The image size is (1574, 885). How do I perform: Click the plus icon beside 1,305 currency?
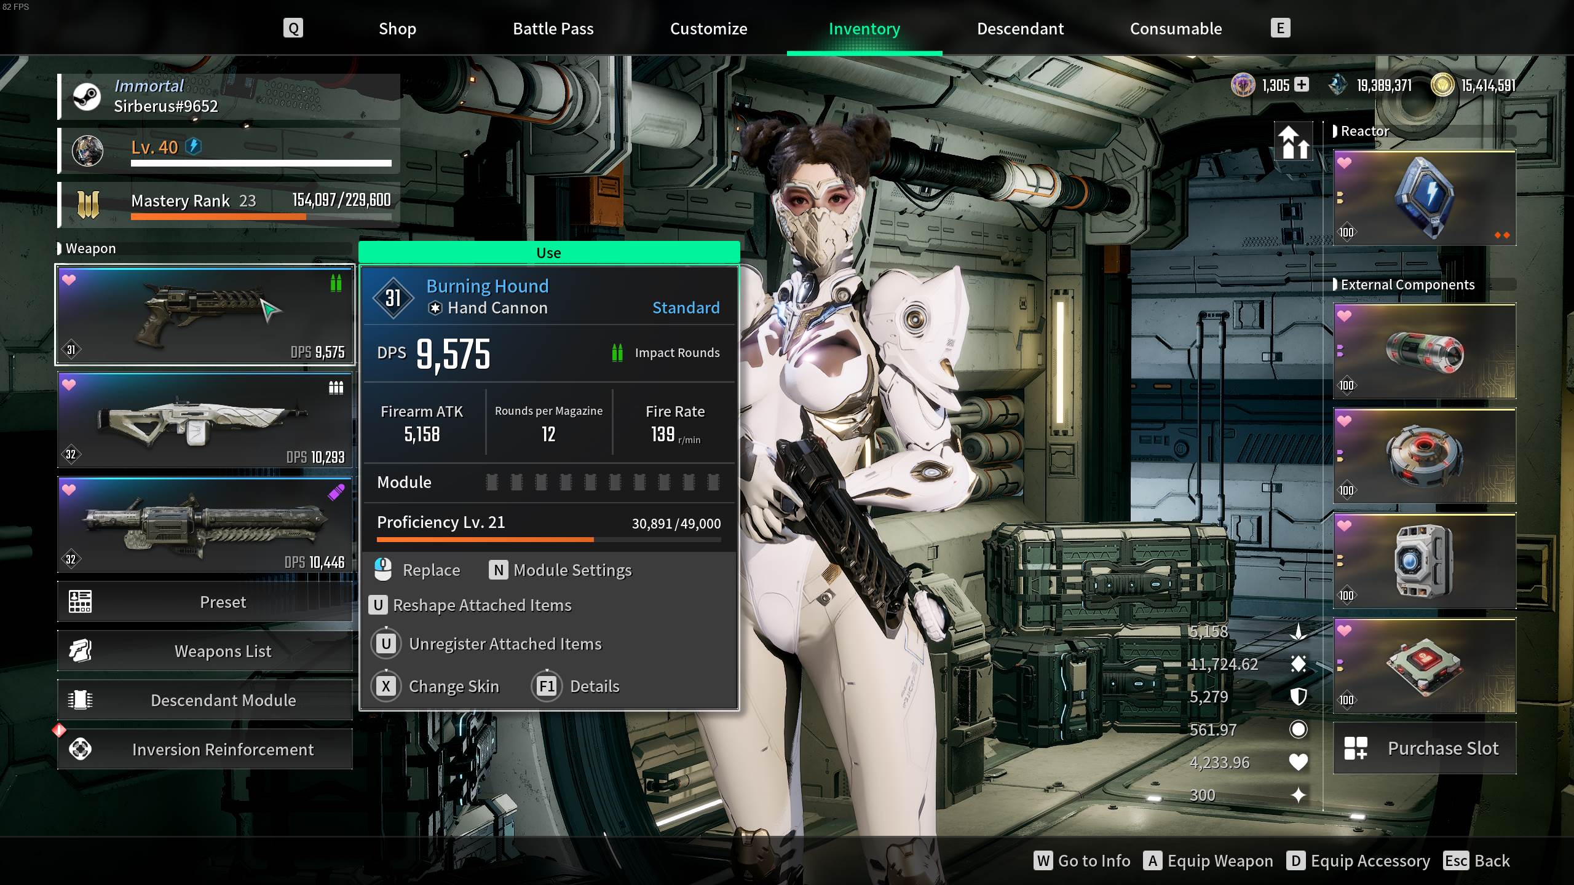point(1301,85)
